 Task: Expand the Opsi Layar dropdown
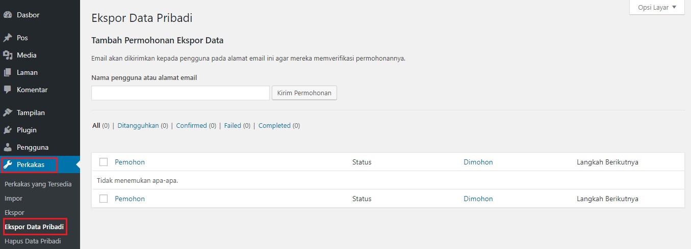(x=657, y=7)
